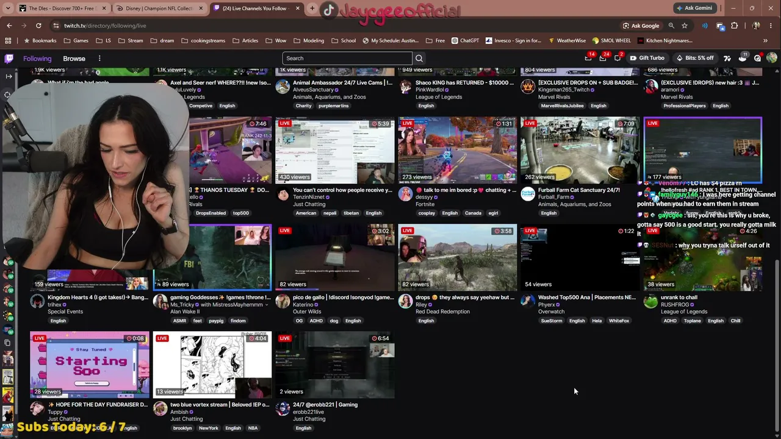The height and width of the screenshot is (439, 781).
Task: Open the Stream bookmarks folder
Action: [131, 41]
